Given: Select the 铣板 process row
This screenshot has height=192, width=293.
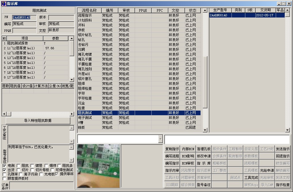Looking at the screenshot, I should pos(139,128).
